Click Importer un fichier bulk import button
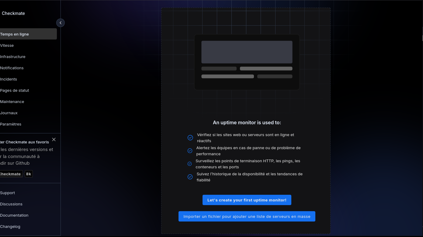The width and height of the screenshot is (423, 237). 247,216
